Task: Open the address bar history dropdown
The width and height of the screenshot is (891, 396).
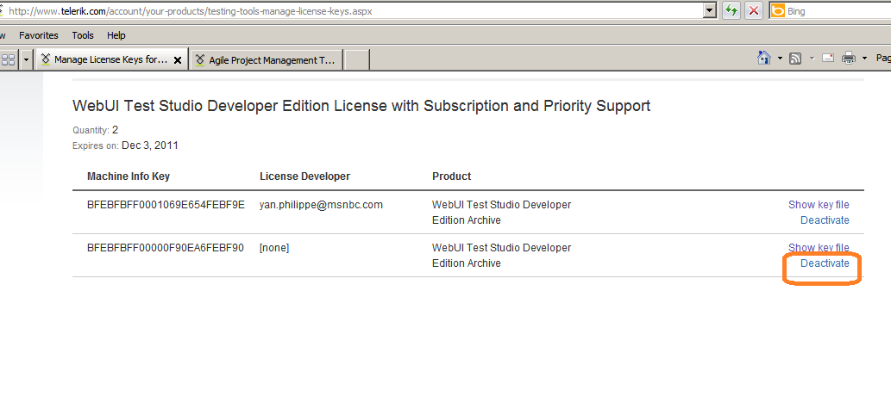Action: pyautogui.click(x=710, y=10)
